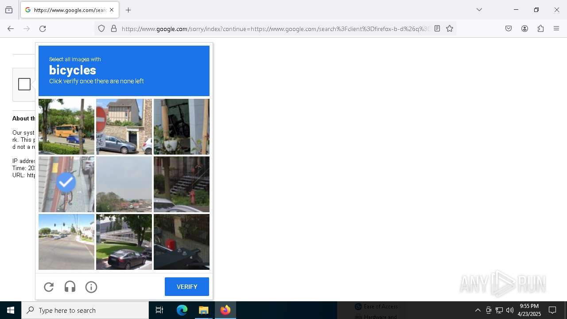Launch Microsoft Edge from taskbar
This screenshot has height=319, width=567.
click(x=182, y=310)
